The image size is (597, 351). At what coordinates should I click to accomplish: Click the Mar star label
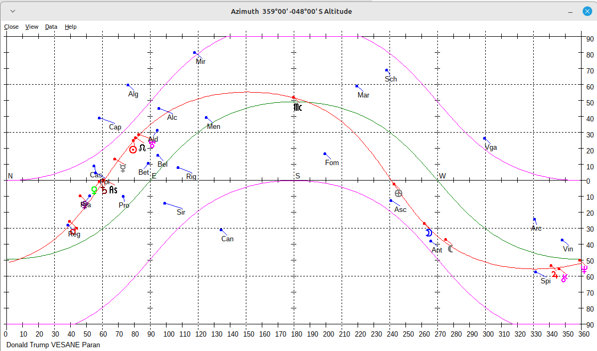(363, 95)
